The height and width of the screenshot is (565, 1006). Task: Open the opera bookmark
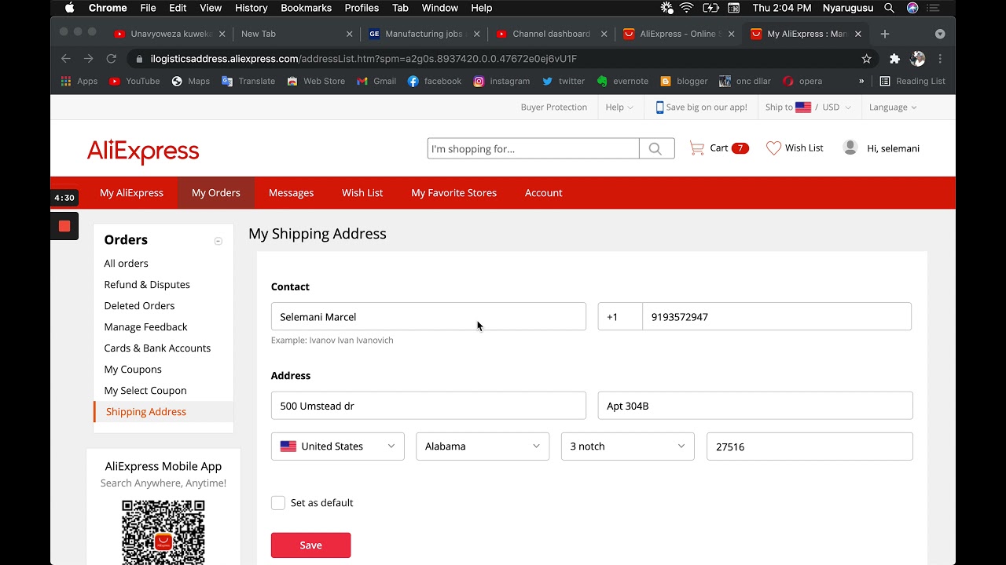(x=802, y=81)
